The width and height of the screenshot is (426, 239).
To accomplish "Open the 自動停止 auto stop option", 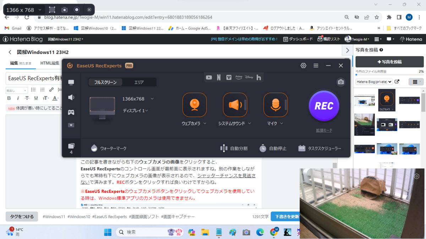I will pos(273,148).
